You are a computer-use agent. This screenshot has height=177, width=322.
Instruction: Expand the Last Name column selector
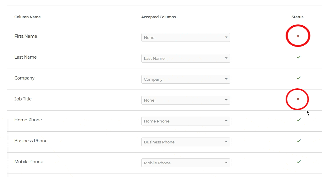(x=186, y=58)
